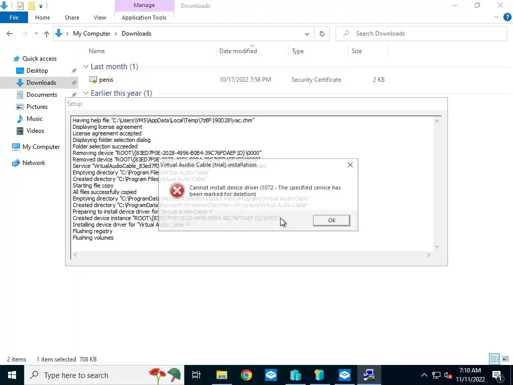The height and width of the screenshot is (385, 513).
Task: Click the pin icon beside Desktop
Action: (74, 71)
